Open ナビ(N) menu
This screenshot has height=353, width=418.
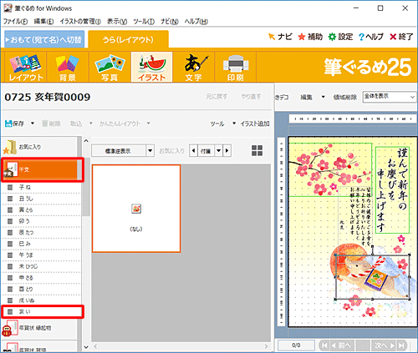tap(170, 22)
